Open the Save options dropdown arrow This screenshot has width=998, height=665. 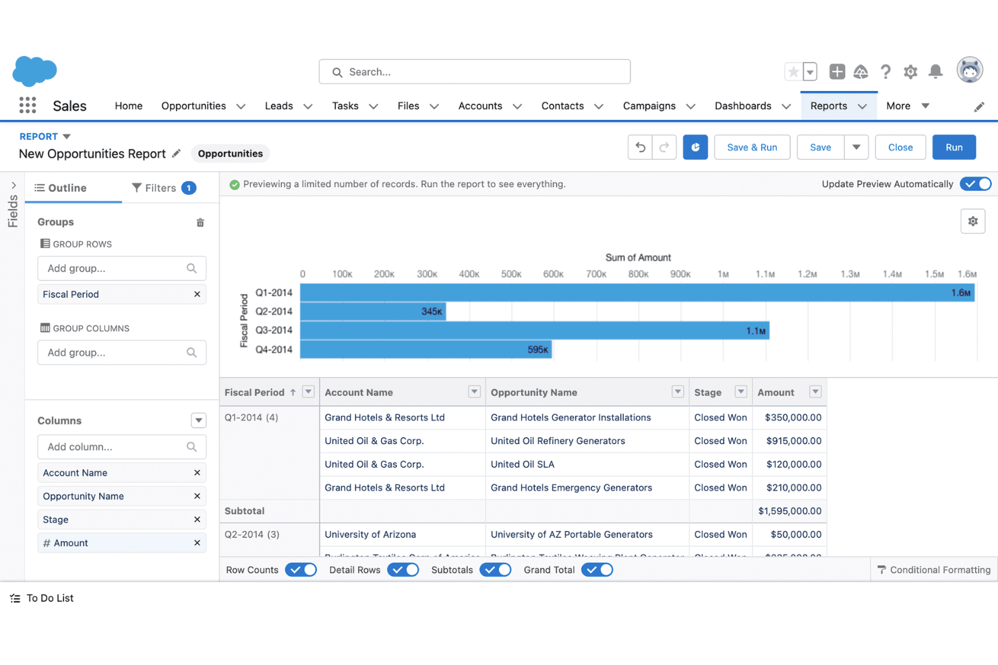[856, 148]
